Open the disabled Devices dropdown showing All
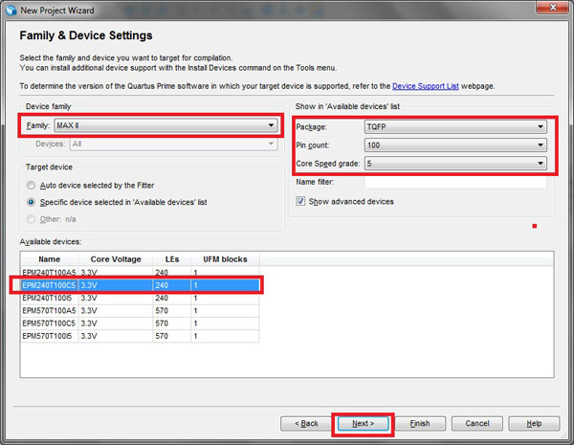This screenshot has width=574, height=445. tap(173, 144)
